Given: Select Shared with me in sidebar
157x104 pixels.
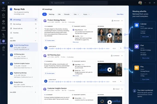Looking at the screenshot, I should pyautogui.click(x=23, y=28).
